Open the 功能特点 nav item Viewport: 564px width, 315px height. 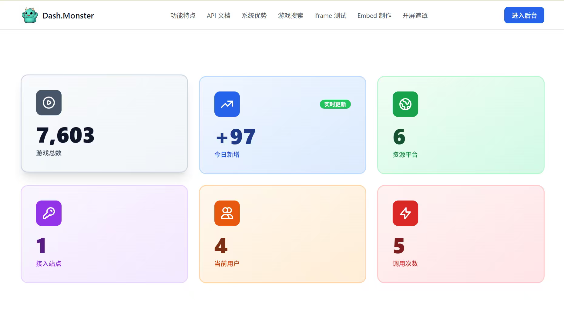click(x=183, y=15)
